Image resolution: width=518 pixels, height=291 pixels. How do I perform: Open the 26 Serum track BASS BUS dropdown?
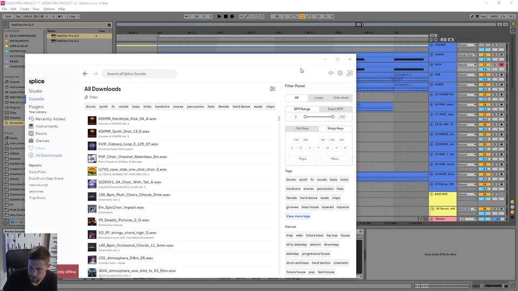point(467,209)
